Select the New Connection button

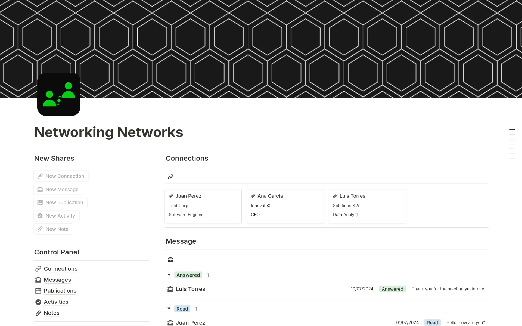pyautogui.click(x=61, y=176)
